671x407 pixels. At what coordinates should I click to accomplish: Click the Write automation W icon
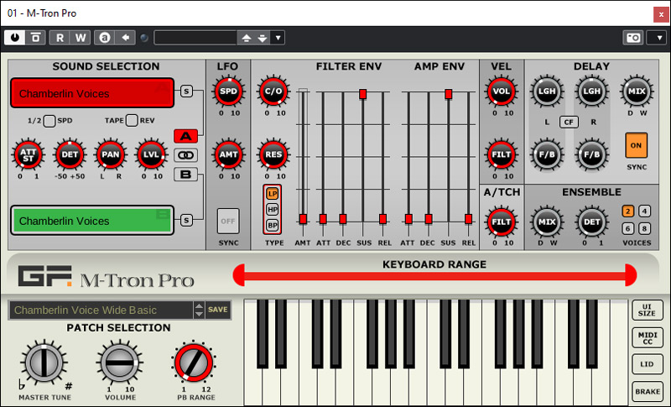[x=80, y=37]
